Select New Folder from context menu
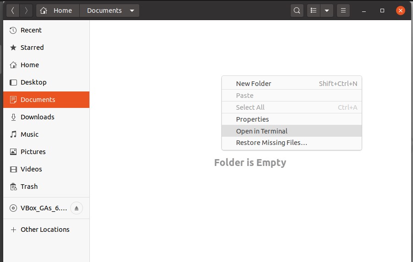 tap(253, 84)
